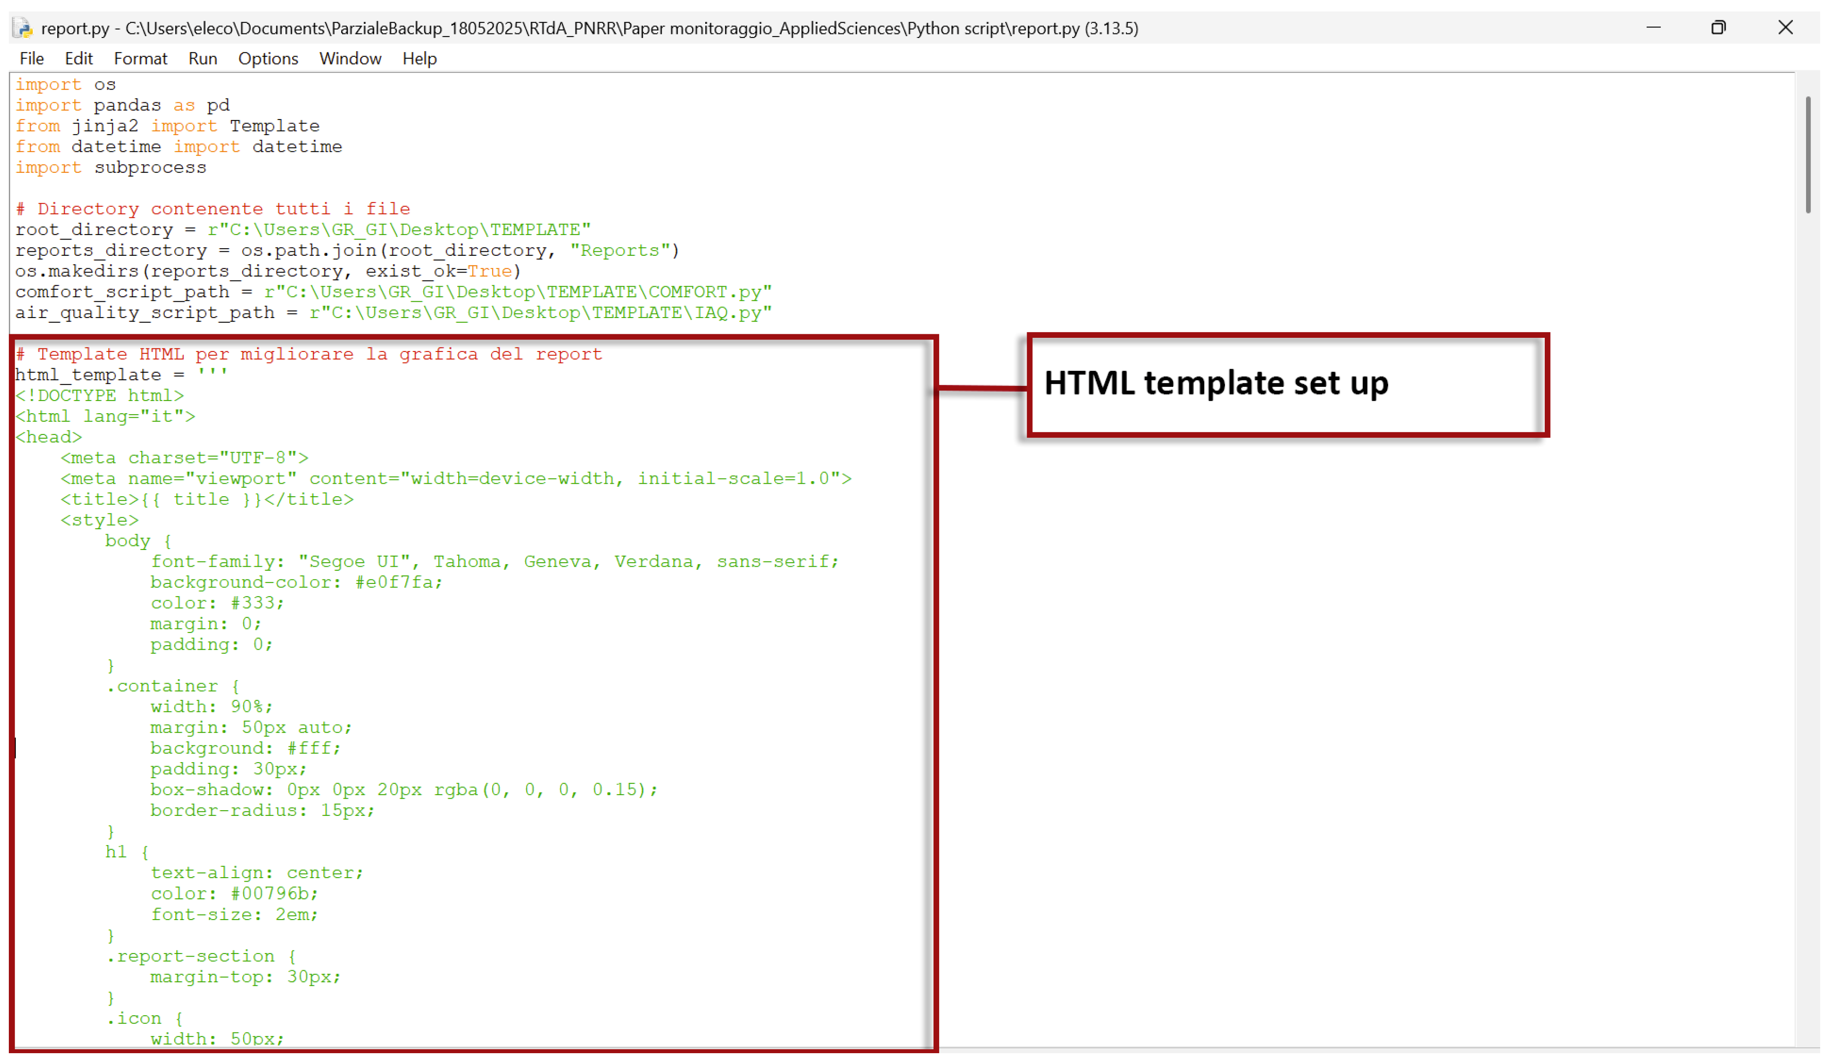Click the '<html lang="it">' line

[x=105, y=417]
